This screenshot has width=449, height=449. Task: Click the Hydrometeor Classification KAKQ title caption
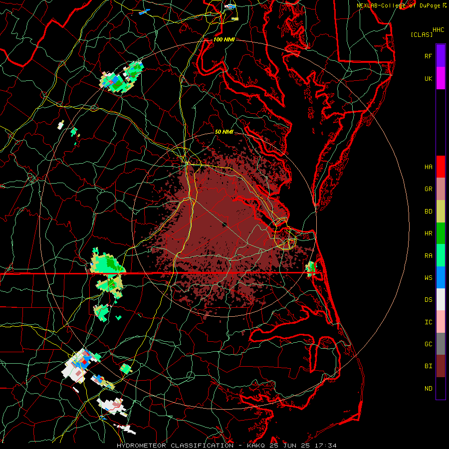click(226, 446)
